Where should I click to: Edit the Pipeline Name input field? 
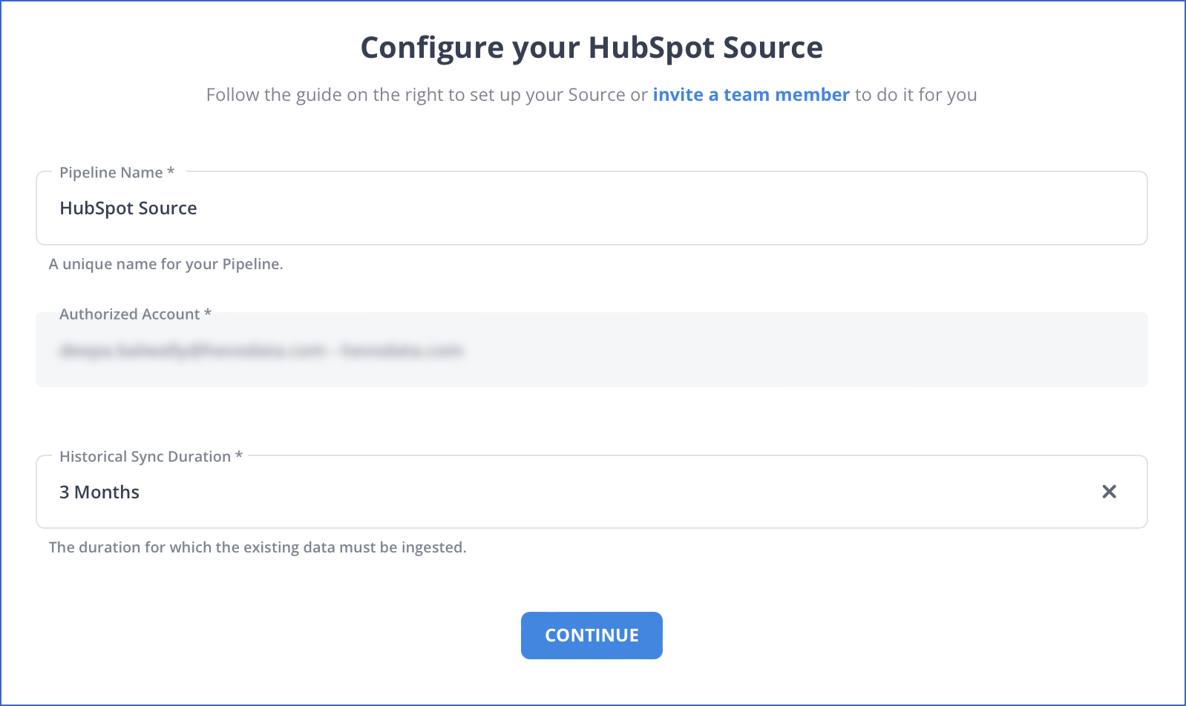(592, 208)
